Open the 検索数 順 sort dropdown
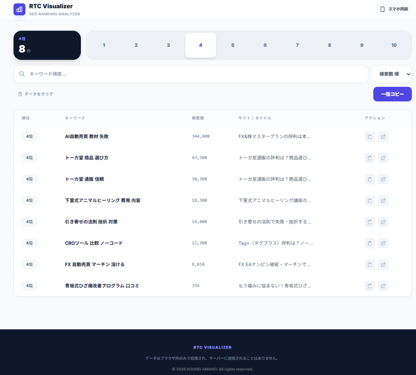Screen dimensions: 416x375 [391, 74]
